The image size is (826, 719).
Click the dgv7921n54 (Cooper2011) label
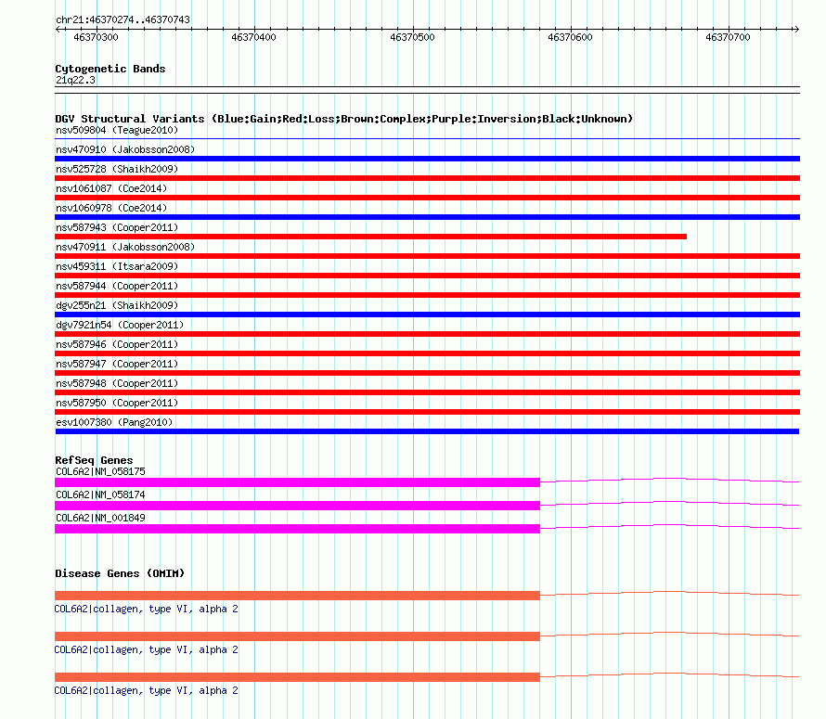(x=120, y=325)
